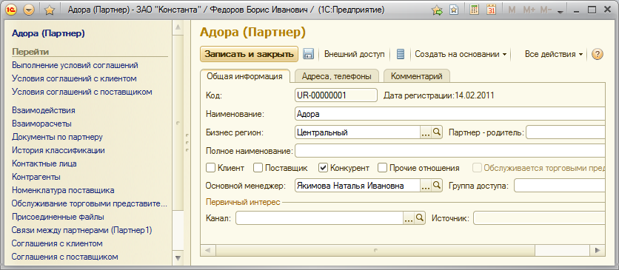Click the help question mark icon
This screenshot has height=270, width=619.
(x=598, y=55)
